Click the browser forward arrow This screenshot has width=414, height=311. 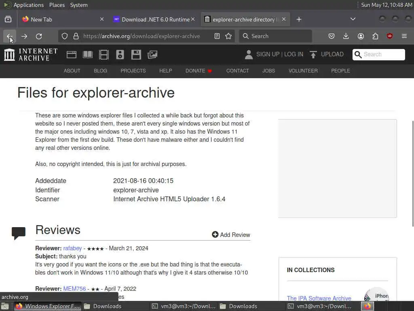click(x=24, y=36)
